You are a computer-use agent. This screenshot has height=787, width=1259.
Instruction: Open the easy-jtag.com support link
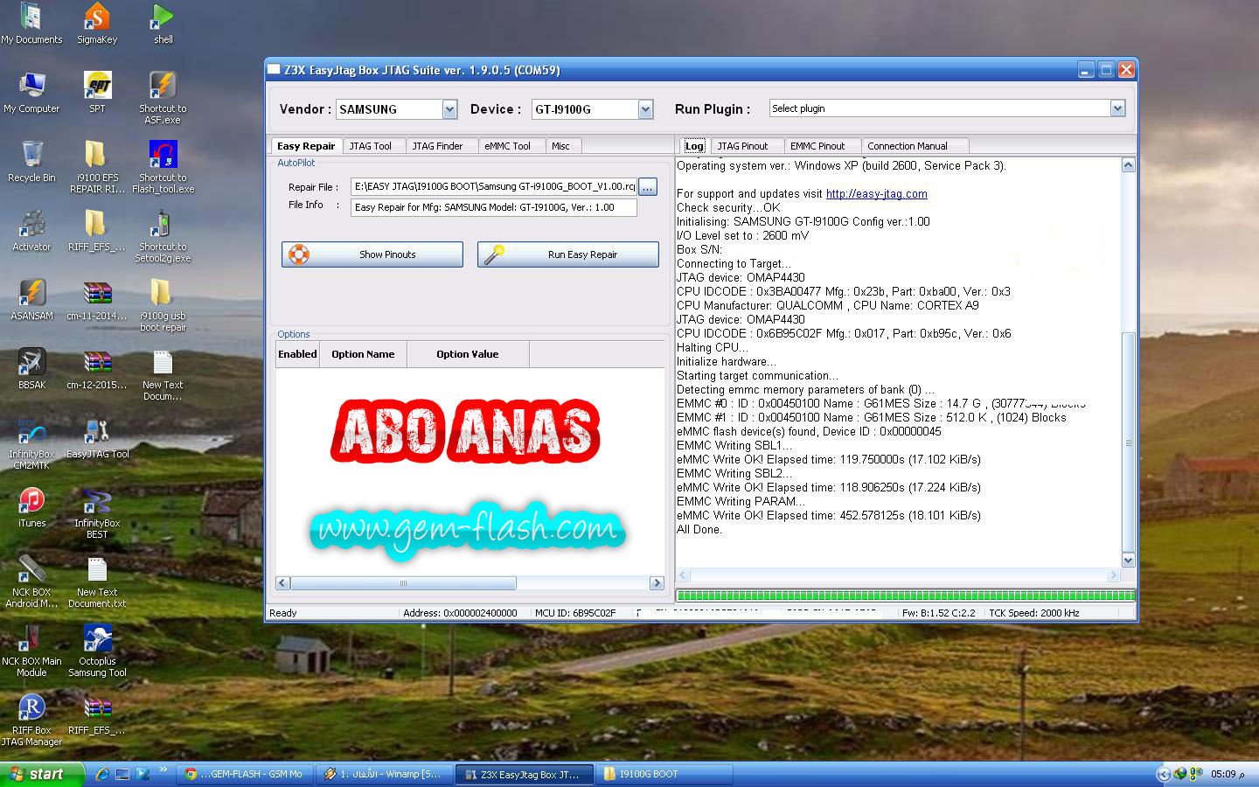click(877, 194)
